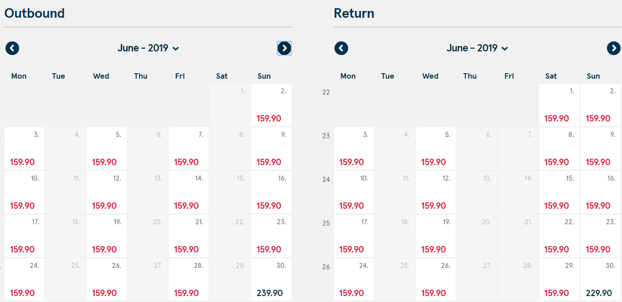
Task: Select Outbound Sunday June 16
Action: [x=271, y=192]
